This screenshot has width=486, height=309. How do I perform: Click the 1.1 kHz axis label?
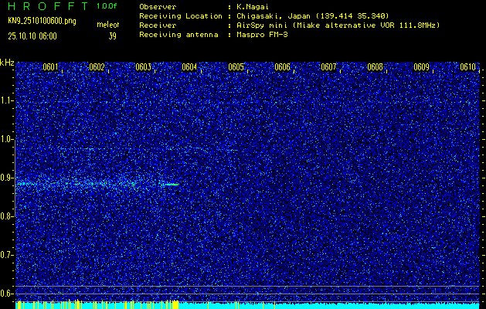click(x=7, y=100)
